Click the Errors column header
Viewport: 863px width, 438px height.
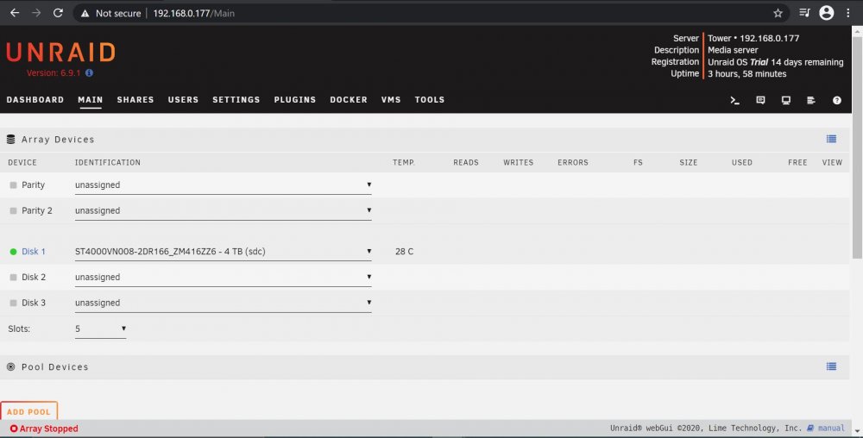pyautogui.click(x=573, y=163)
